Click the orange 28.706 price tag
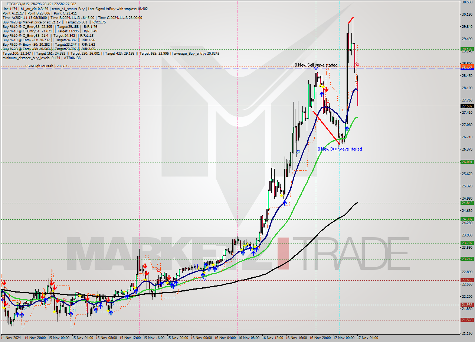 click(467, 66)
